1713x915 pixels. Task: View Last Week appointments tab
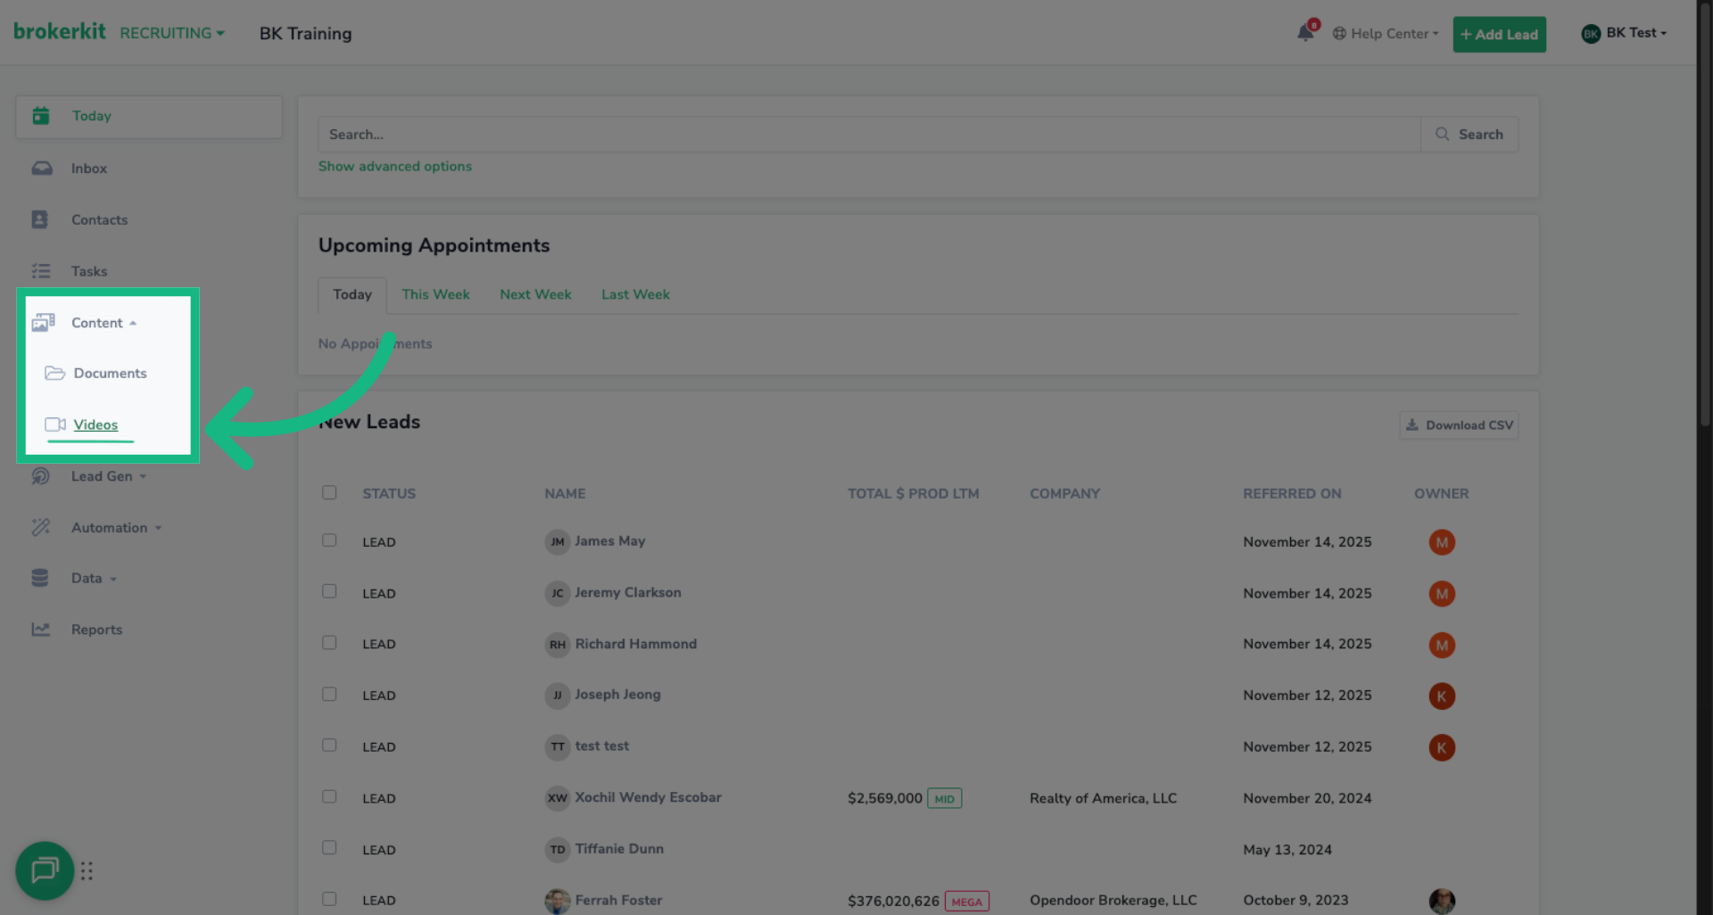pos(634,294)
